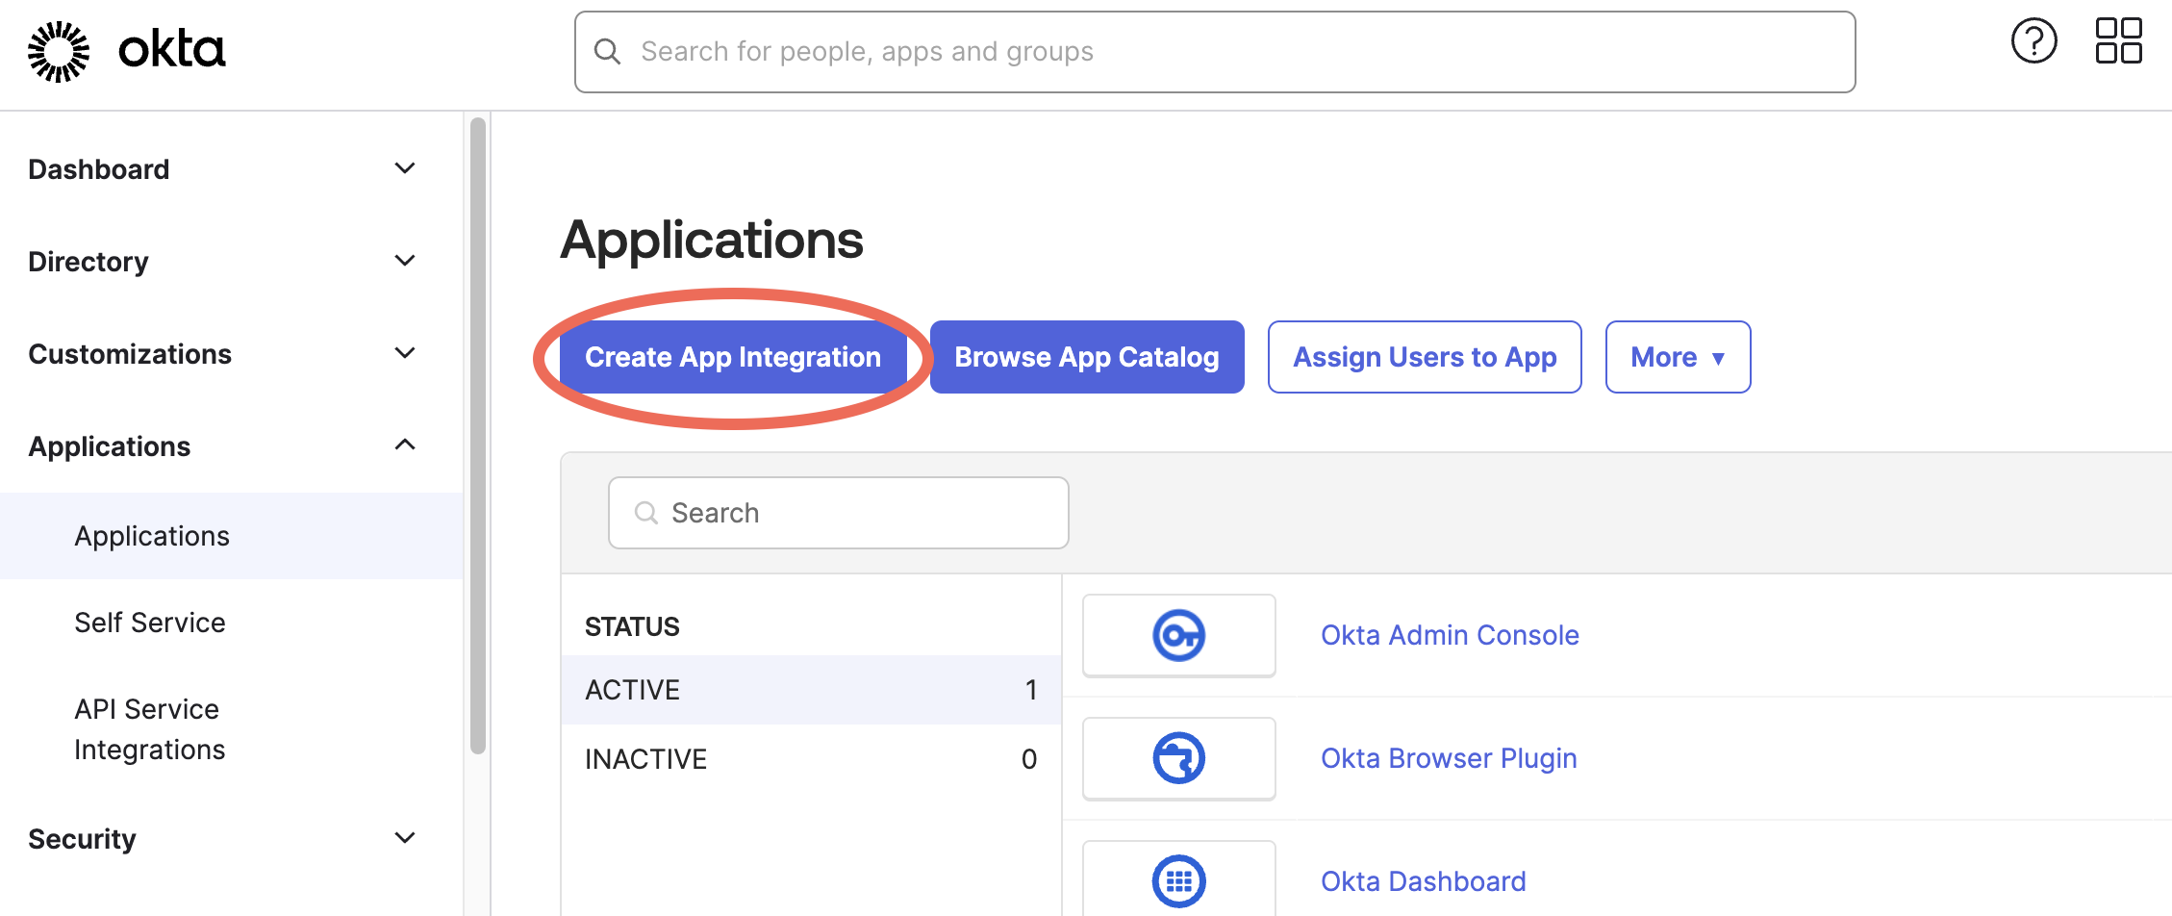The height and width of the screenshot is (916, 2172).
Task: Focus the top people, apps and groups search
Action: [1215, 52]
